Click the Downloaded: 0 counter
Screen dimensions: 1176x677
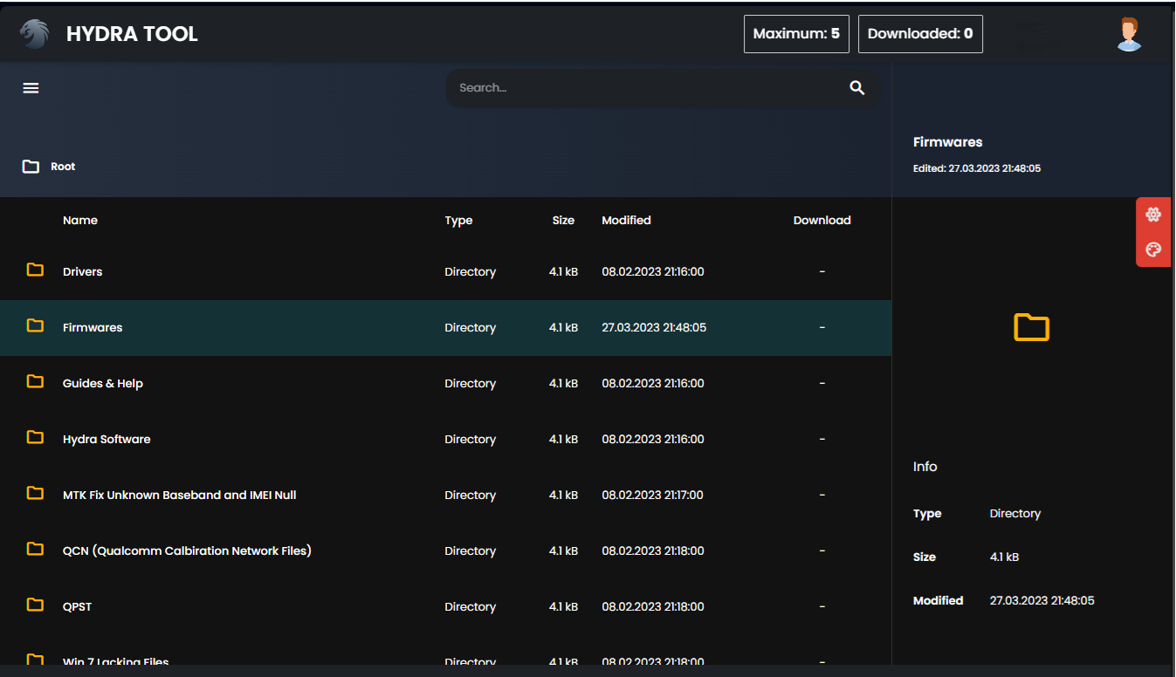(920, 34)
